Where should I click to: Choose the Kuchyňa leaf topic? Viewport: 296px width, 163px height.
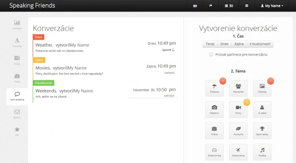238,131
